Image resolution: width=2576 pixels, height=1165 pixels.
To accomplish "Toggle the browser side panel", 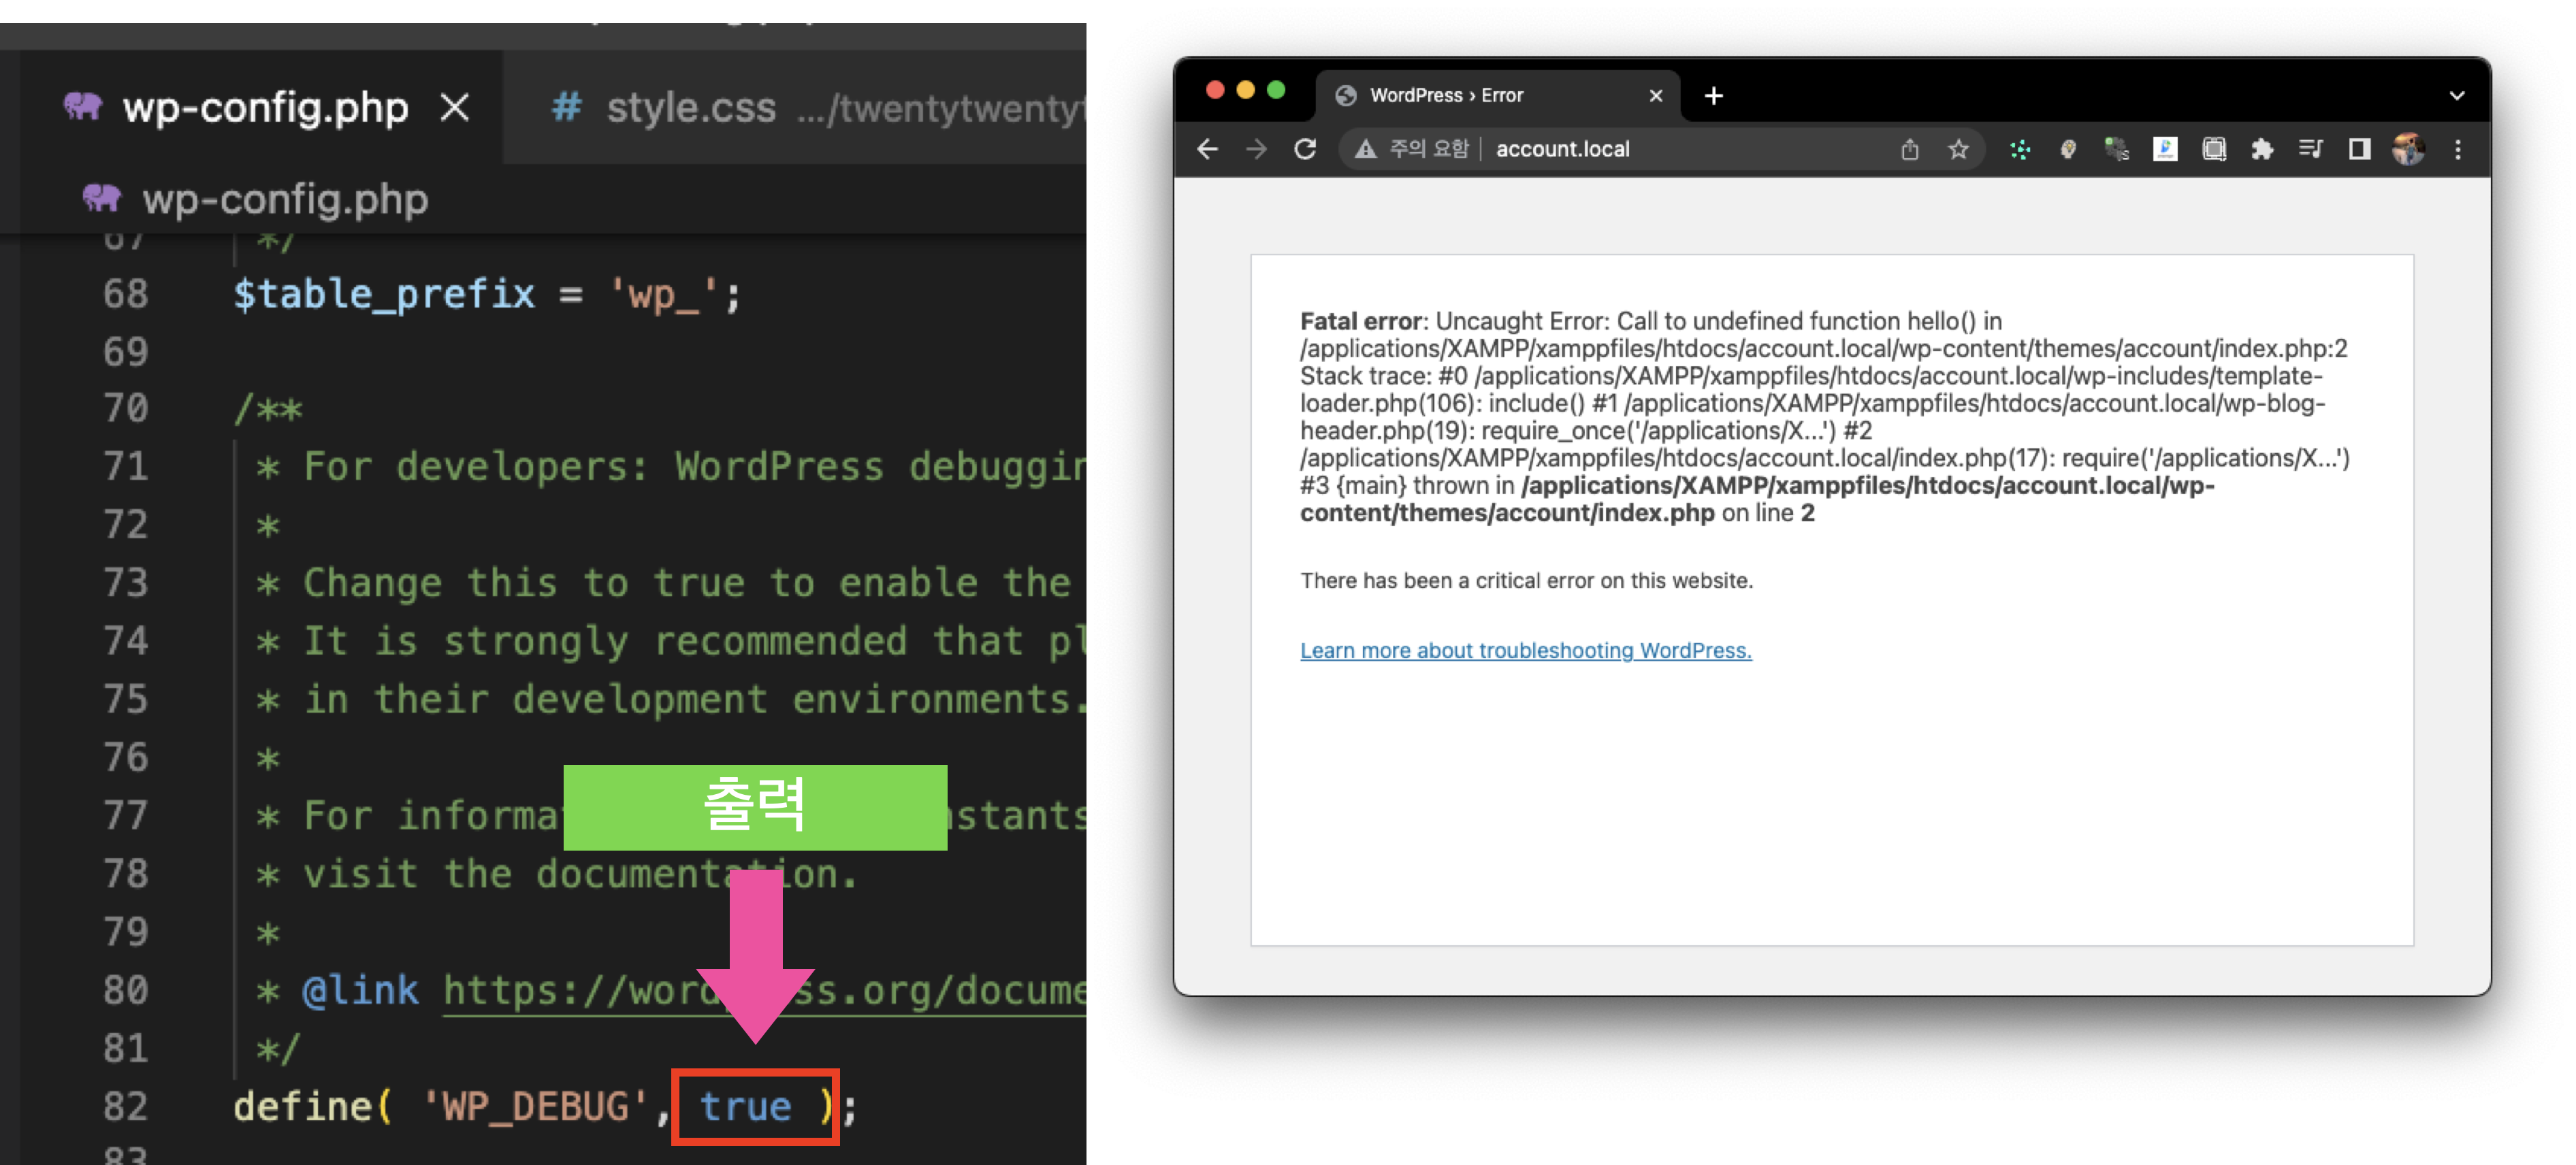I will click(2359, 150).
